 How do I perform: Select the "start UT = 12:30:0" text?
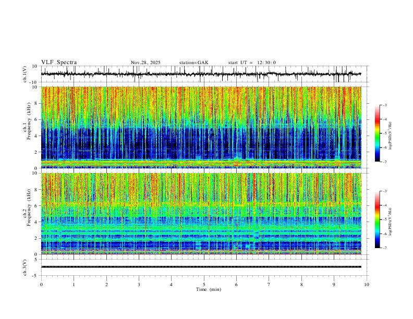[252, 63]
